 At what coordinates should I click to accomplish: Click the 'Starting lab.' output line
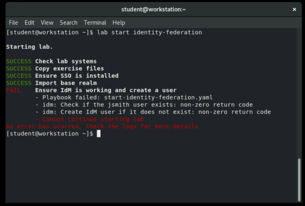(x=29, y=47)
